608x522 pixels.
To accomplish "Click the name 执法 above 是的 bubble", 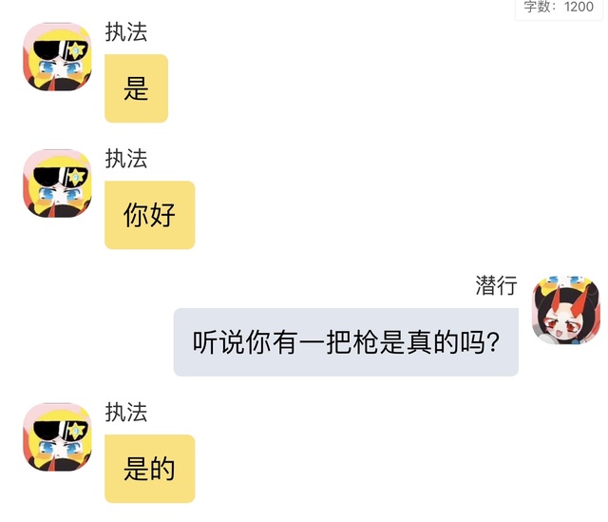I will pos(126,412).
